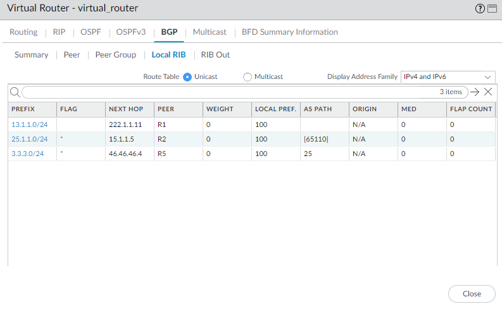Click the search magnifier icon
Screen dimensions: 502x309
tap(15, 92)
